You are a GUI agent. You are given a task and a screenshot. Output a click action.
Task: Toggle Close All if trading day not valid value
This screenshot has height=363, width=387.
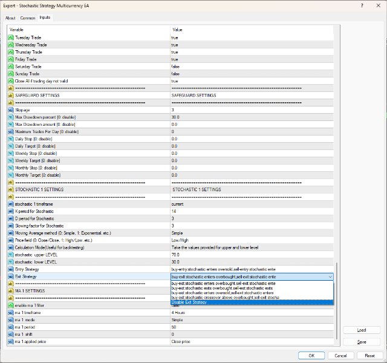point(175,81)
